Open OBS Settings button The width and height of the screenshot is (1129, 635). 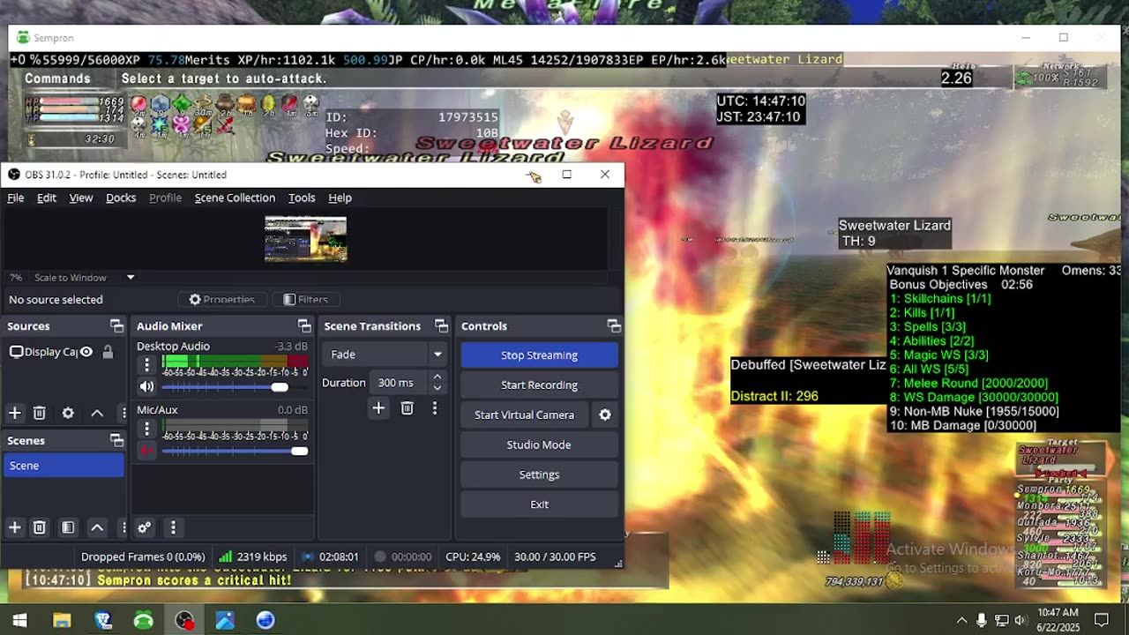(539, 474)
